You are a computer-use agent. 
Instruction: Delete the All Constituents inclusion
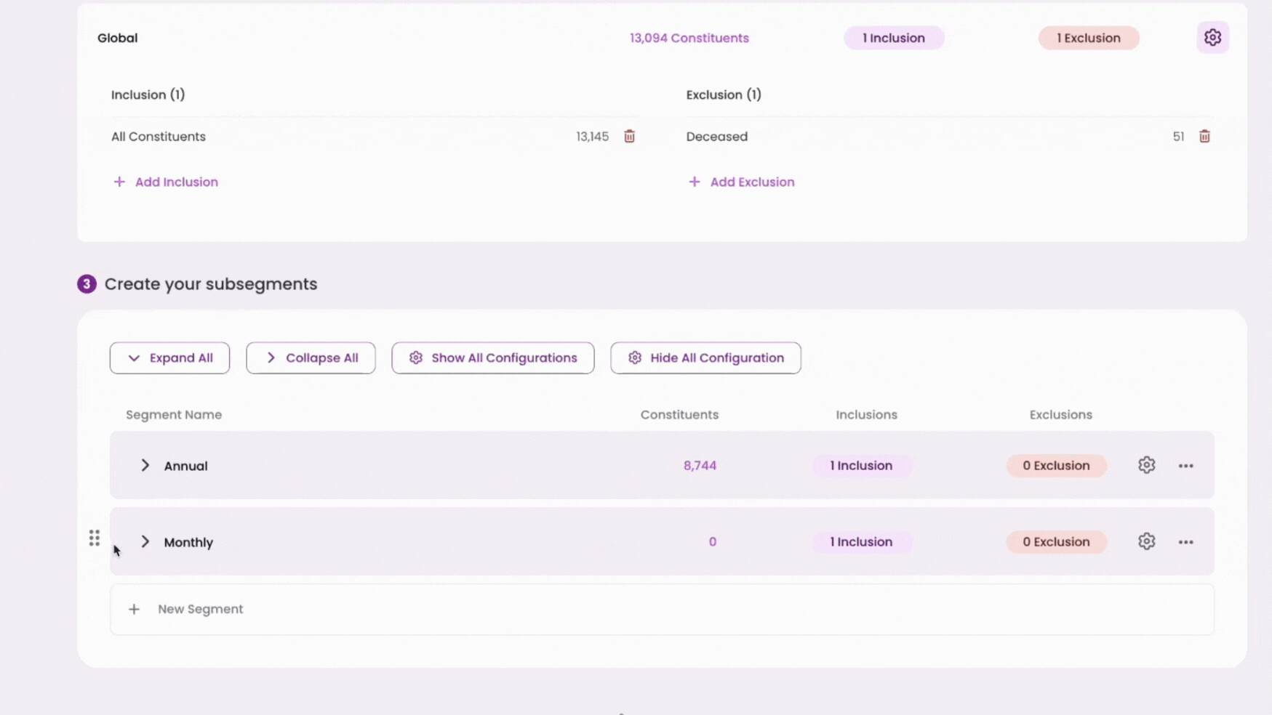coord(629,137)
